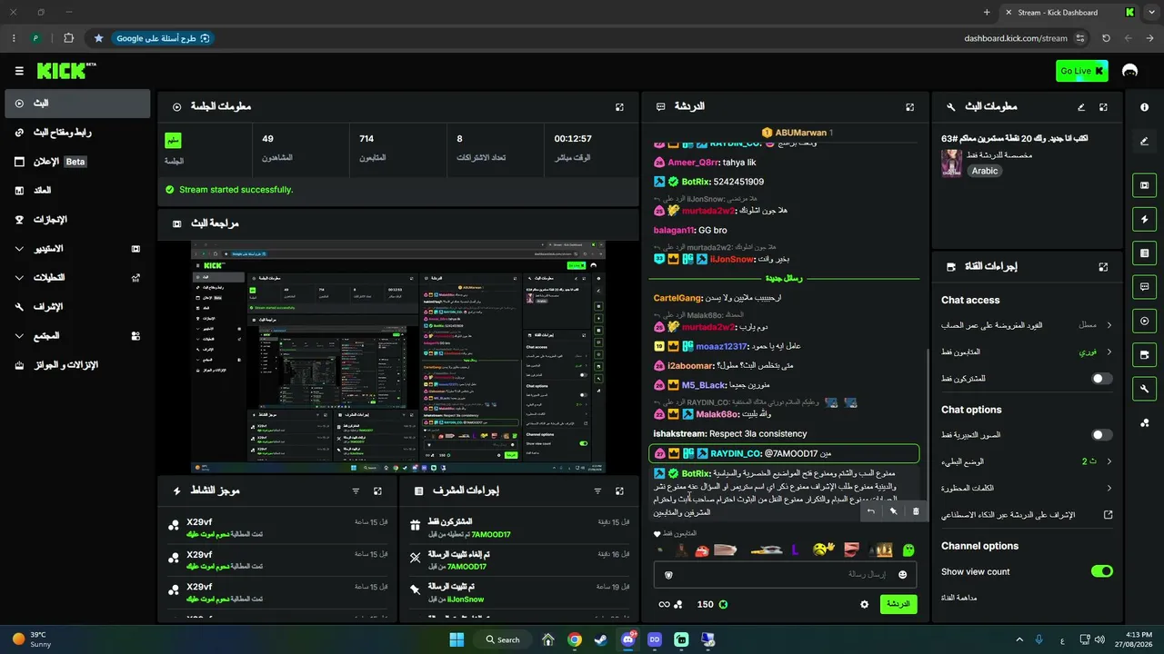1164x654 pixels.
Task: Expand the moderation (الإشراف) sidebar section
Action: (x=77, y=307)
